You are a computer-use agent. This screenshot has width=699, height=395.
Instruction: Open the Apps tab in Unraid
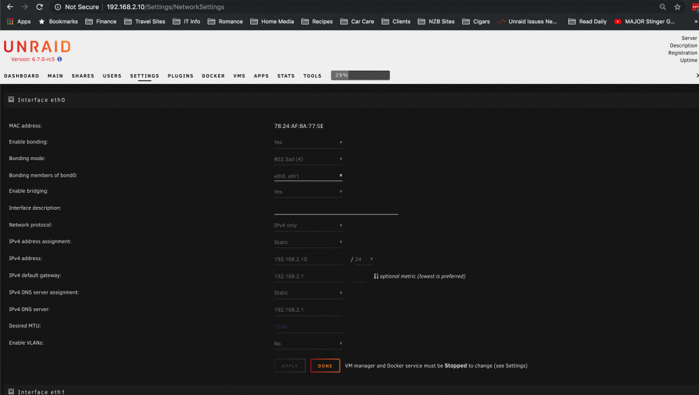(261, 76)
